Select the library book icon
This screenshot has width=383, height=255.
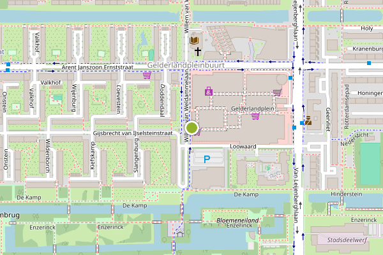tap(194, 41)
